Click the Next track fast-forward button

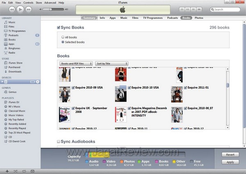tap(29, 9)
